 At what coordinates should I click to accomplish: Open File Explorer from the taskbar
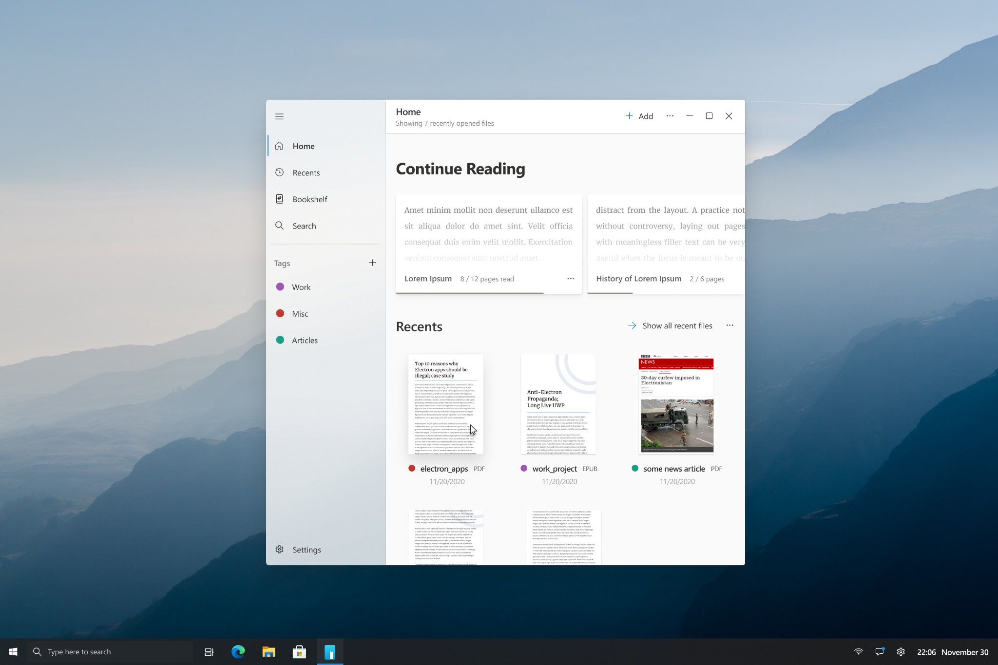[269, 651]
